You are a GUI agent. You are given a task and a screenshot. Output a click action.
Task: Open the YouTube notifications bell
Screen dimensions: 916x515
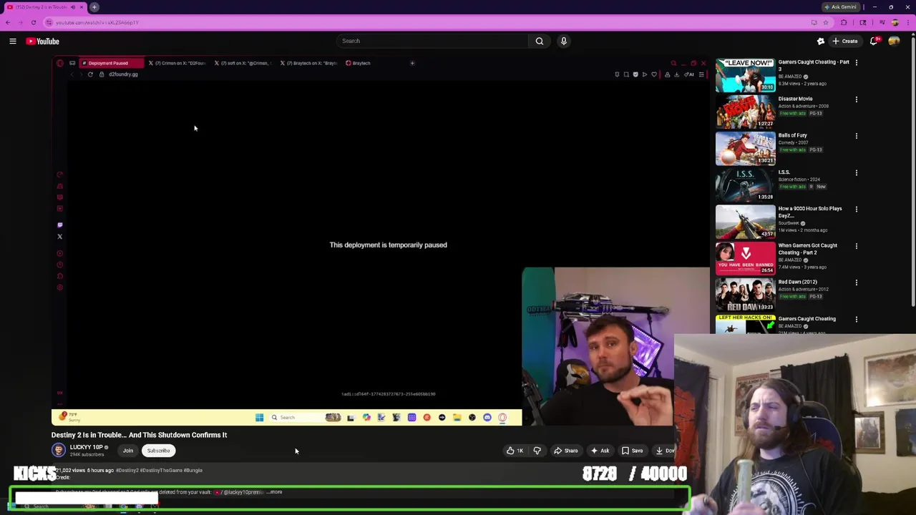click(874, 41)
